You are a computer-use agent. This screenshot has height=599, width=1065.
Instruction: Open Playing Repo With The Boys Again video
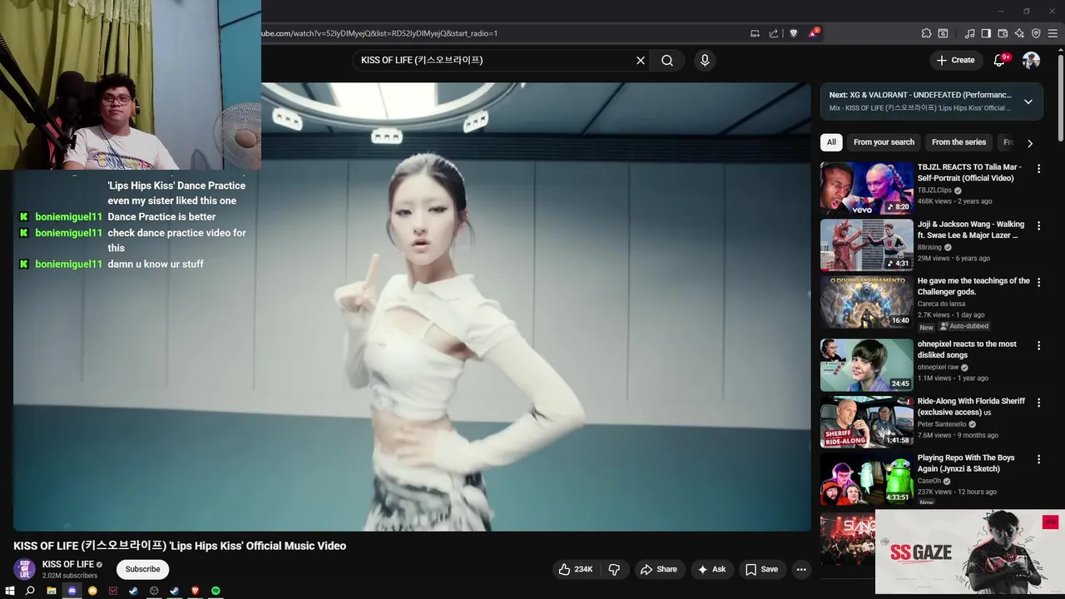point(966,463)
